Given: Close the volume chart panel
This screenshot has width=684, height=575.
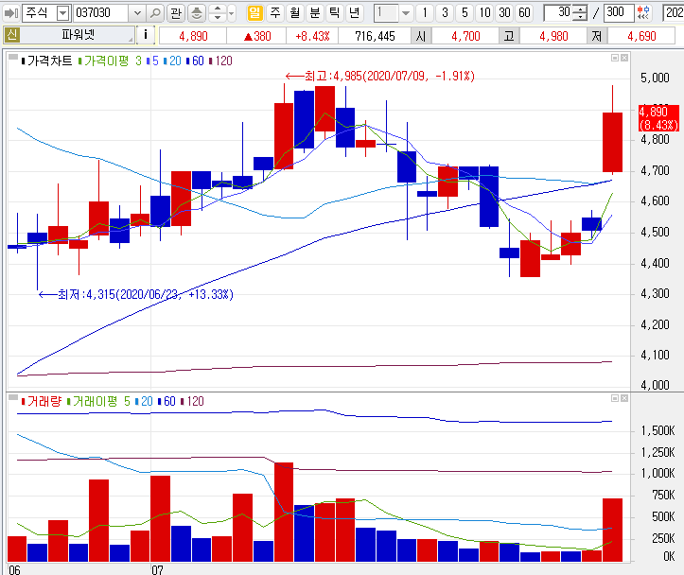Looking at the screenshot, I should (624, 398).
